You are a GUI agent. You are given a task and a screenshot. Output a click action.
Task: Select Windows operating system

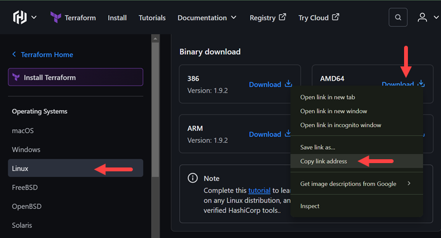pos(26,149)
